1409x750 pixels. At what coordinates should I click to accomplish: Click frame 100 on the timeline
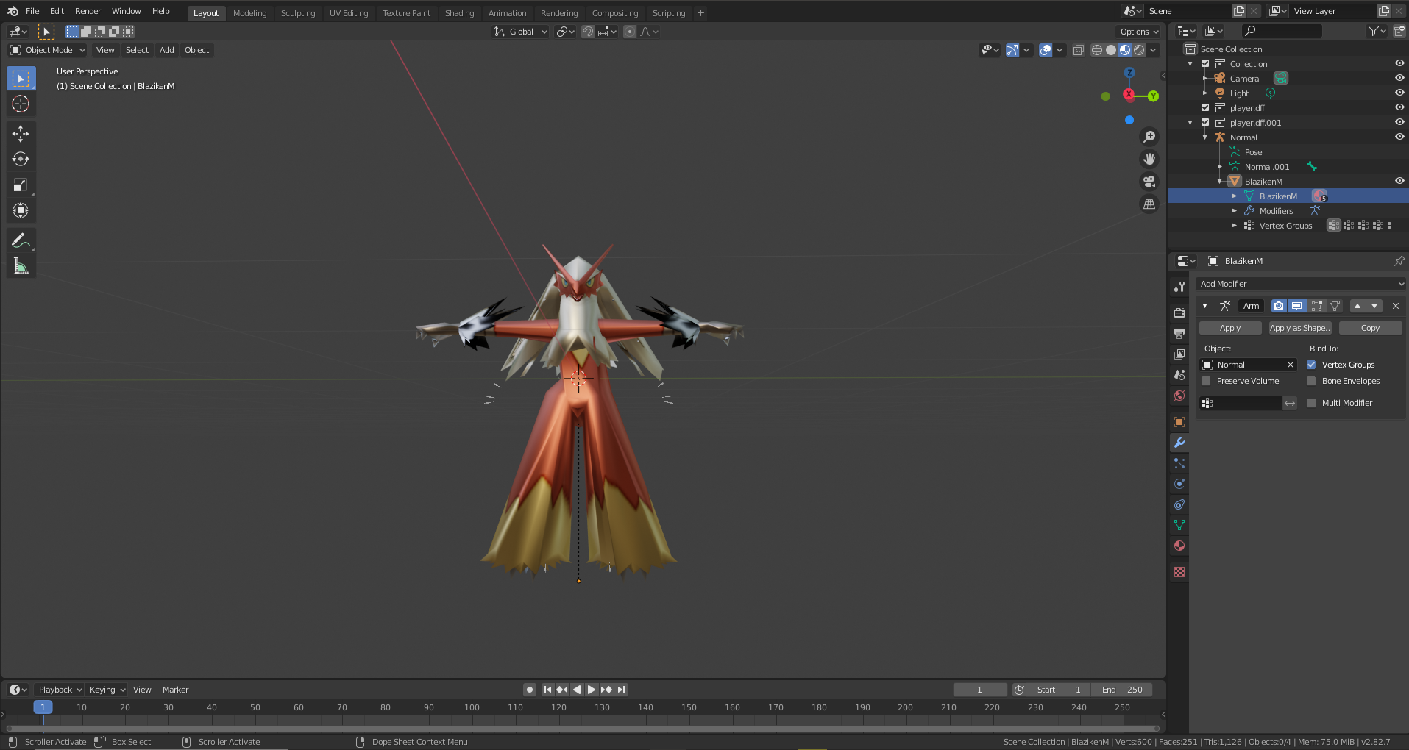point(472,707)
